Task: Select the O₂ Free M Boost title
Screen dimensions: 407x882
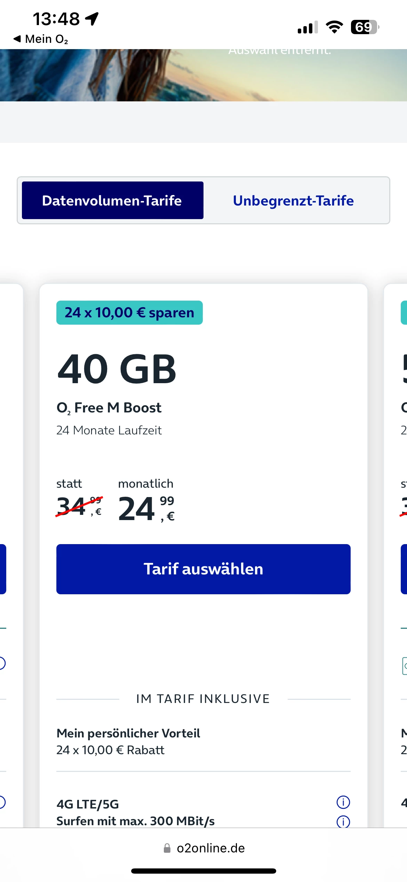Action: [109, 408]
